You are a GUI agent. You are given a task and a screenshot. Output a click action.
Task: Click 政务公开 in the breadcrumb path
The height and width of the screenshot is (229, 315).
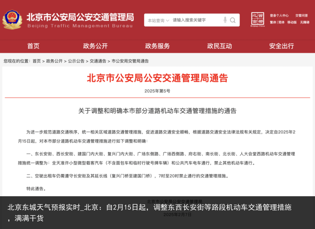pyautogui.click(x=54, y=61)
